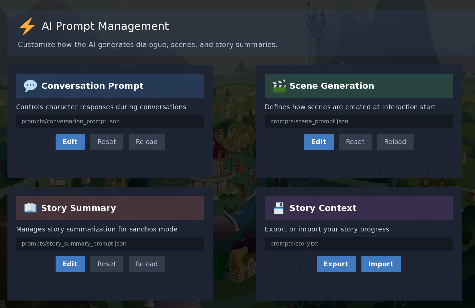Click the lightning bolt AI Prompt Management icon
The image size is (475, 308).
click(x=27, y=26)
